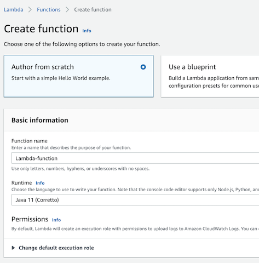Open Info link beside Create function heading
259x263 pixels.
coord(87,31)
